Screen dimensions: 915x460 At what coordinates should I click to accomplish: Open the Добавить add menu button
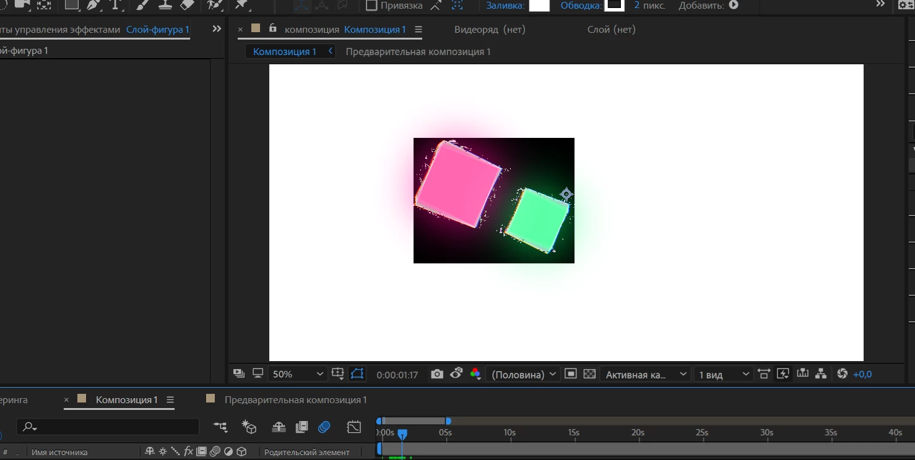(734, 5)
